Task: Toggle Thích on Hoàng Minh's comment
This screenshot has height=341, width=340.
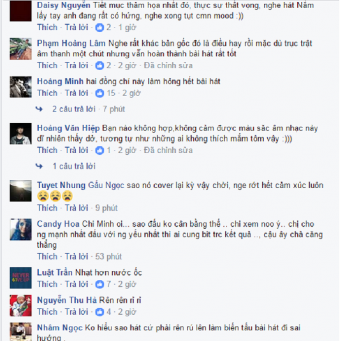Action: 47,93
